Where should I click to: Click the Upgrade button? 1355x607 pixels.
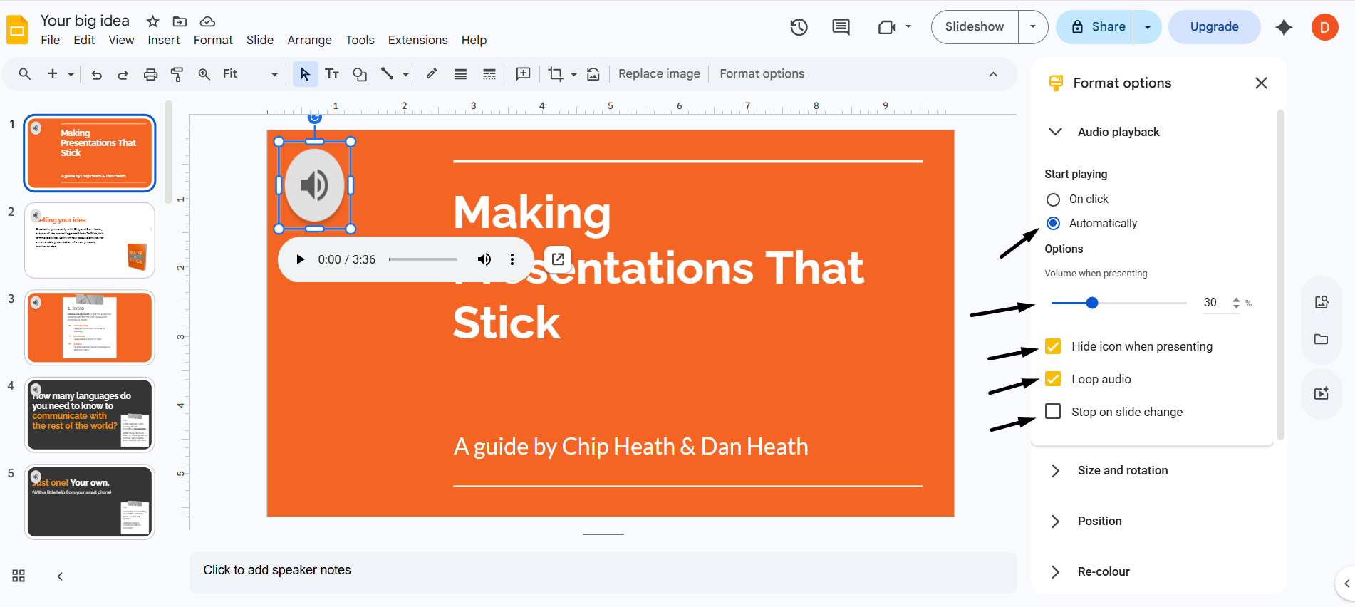[1214, 27]
